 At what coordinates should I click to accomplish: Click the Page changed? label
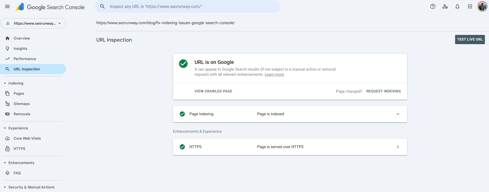click(349, 91)
